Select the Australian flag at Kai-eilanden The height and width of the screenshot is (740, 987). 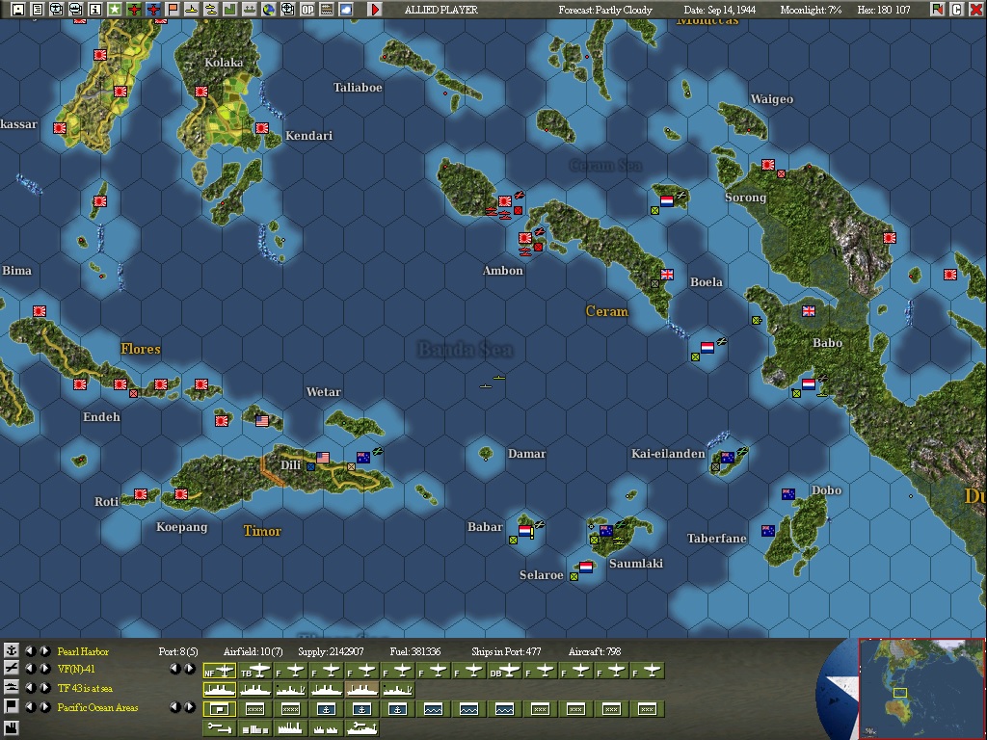coord(728,458)
